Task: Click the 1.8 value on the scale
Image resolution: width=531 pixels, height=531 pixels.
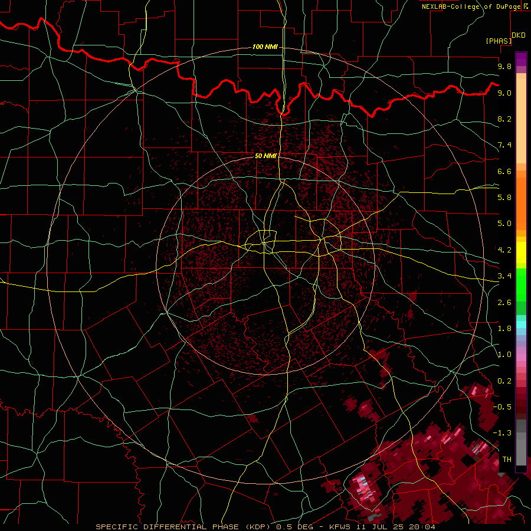Action: pyautogui.click(x=504, y=329)
